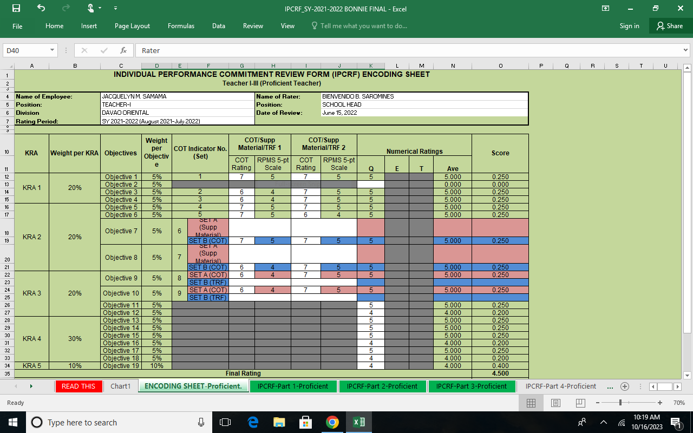Click row header 35

(8, 373)
